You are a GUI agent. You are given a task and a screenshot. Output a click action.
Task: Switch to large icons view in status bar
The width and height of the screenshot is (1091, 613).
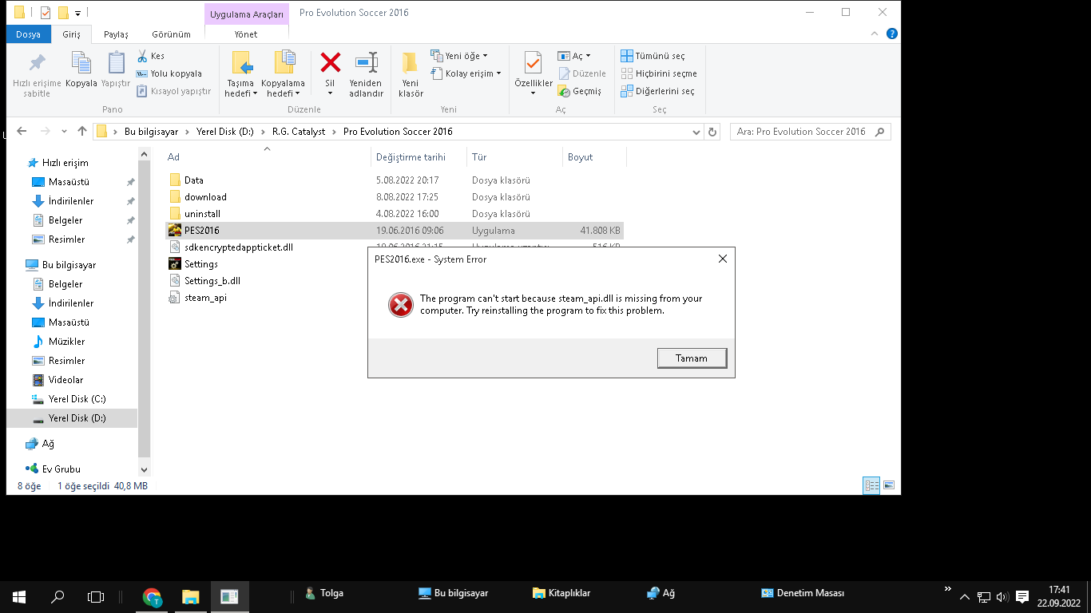click(888, 485)
